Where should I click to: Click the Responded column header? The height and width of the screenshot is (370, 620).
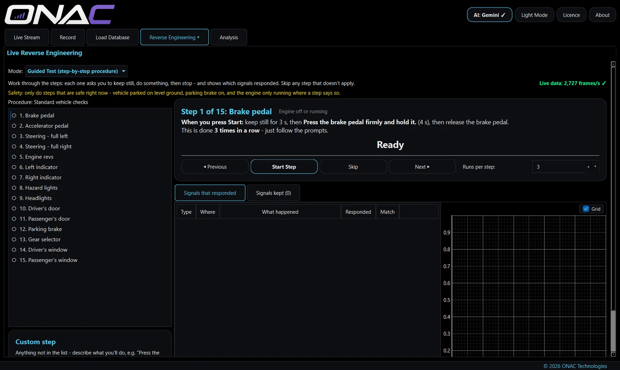point(358,212)
